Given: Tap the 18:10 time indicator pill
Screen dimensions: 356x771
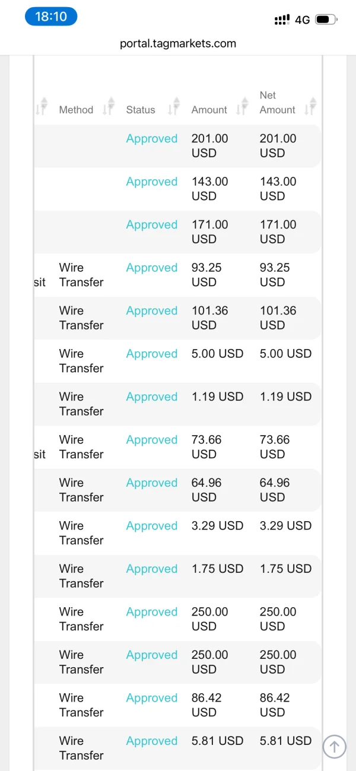Looking at the screenshot, I should [51, 17].
